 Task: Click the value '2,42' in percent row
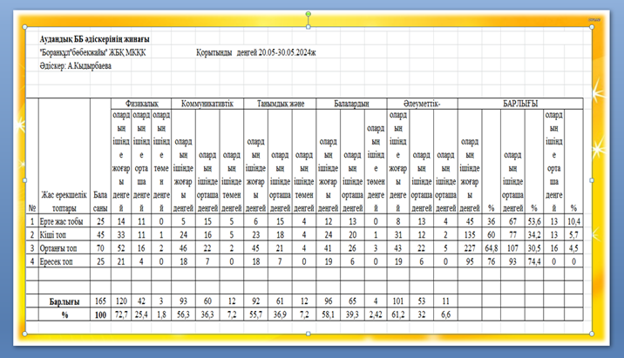point(376,314)
